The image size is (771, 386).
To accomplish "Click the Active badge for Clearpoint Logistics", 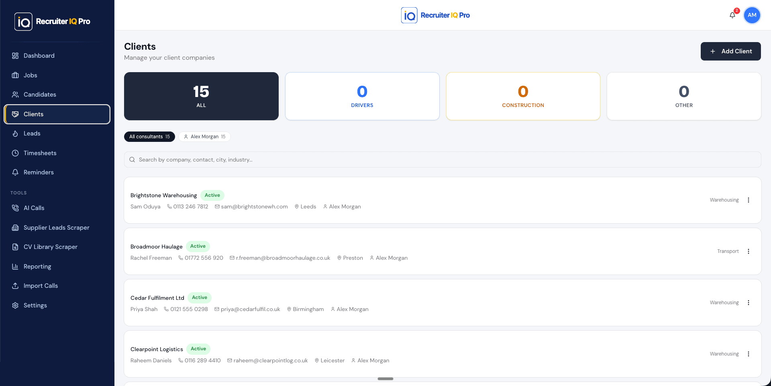I will [198, 349].
